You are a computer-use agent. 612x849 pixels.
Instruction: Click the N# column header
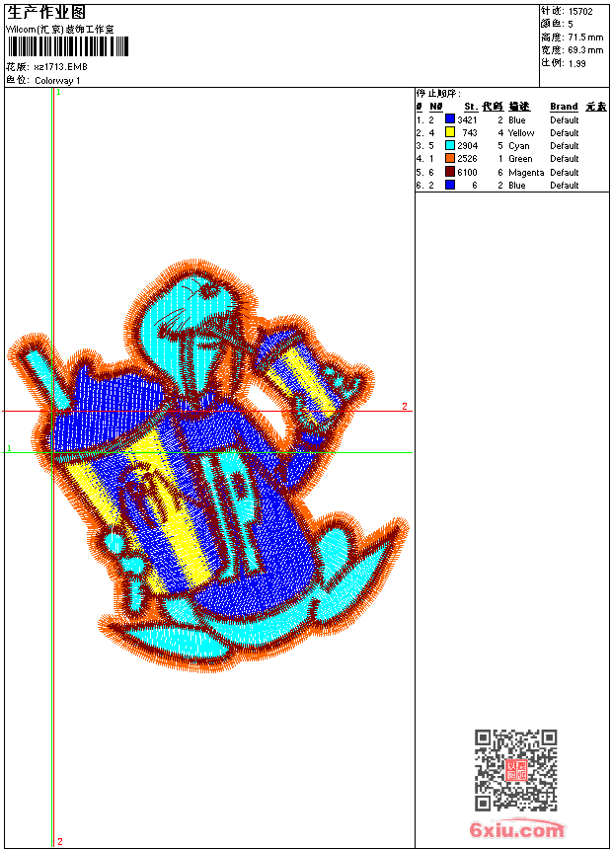tap(436, 107)
